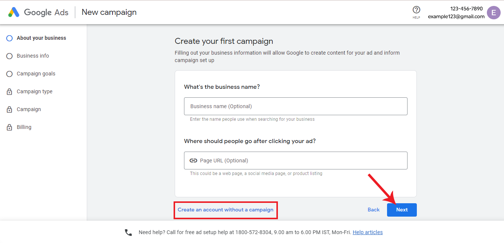Open the Billing step label
Viewport: 504px width, 243px height.
[x=24, y=127]
